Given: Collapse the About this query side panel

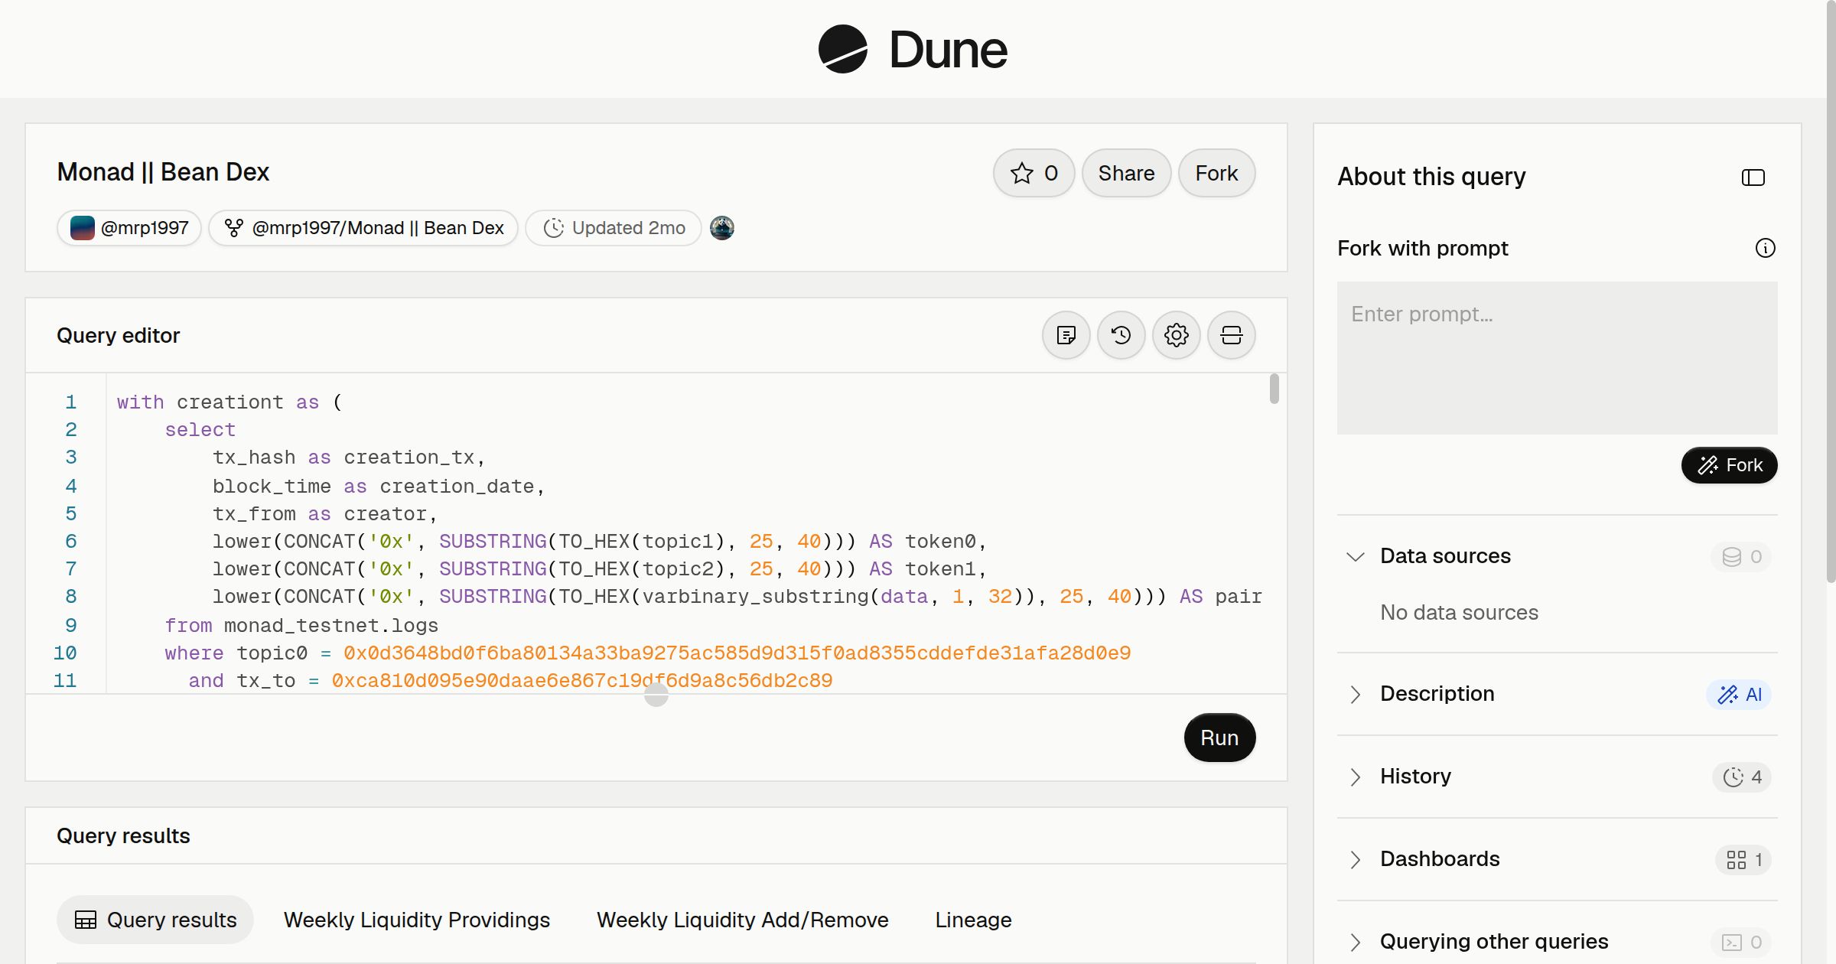Looking at the screenshot, I should (1753, 177).
